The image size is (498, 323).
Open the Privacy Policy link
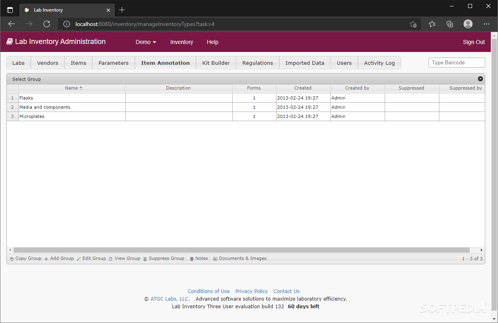251,291
